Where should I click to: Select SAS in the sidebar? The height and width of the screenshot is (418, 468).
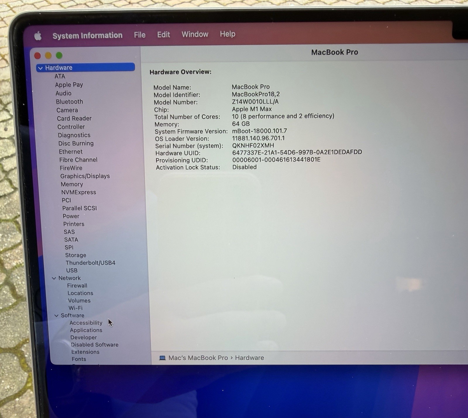pyautogui.click(x=69, y=232)
